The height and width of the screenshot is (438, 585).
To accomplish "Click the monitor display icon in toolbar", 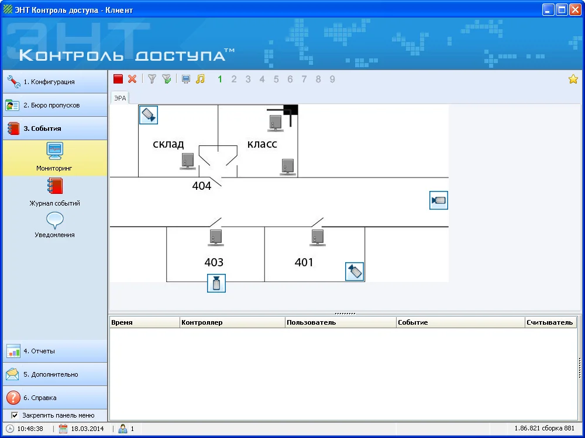I will 186,79.
